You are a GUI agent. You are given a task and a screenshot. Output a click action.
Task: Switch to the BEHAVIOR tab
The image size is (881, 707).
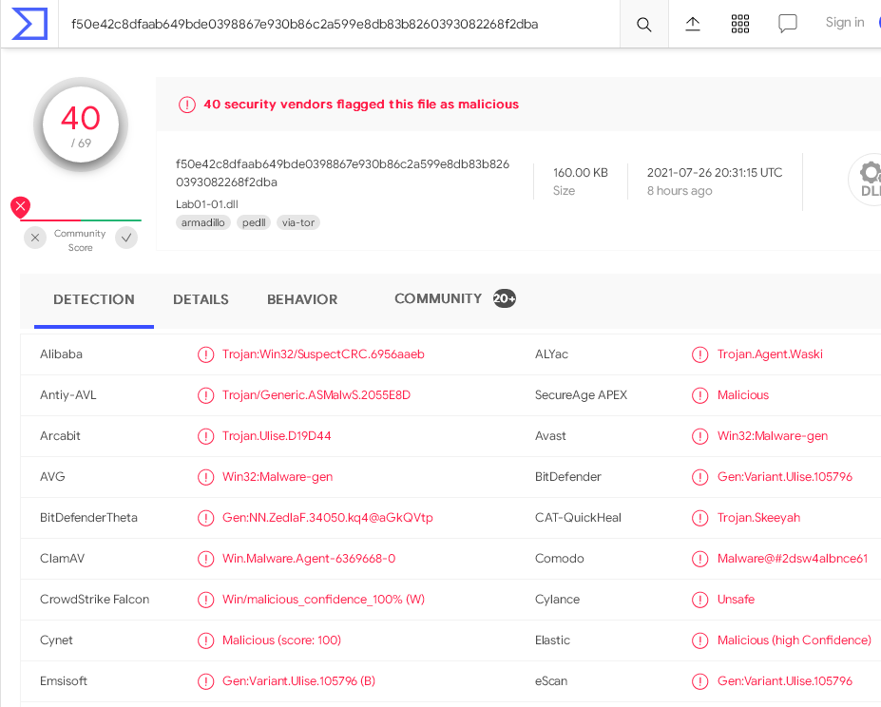[x=302, y=299]
